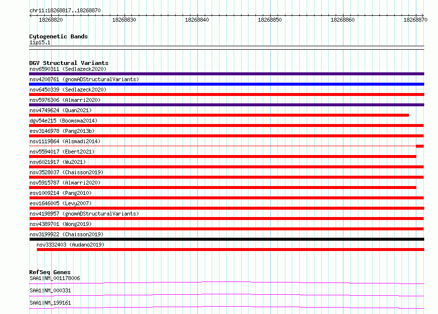Click the red bar under nsv6450339
Screen dimensions: 438x314
226,94
